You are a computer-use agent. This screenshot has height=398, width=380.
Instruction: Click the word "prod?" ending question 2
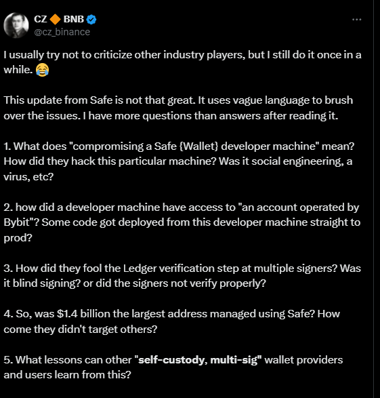click(x=18, y=238)
